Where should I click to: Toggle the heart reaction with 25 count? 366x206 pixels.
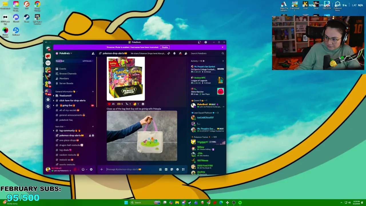[111, 104]
